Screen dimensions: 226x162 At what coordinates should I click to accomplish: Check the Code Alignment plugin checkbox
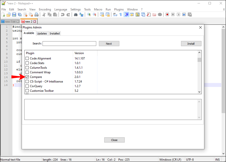(x=27, y=58)
